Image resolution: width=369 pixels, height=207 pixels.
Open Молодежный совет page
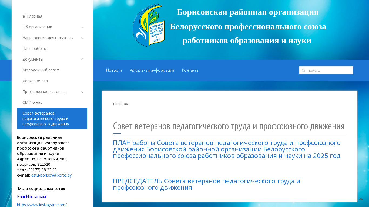pos(52,70)
